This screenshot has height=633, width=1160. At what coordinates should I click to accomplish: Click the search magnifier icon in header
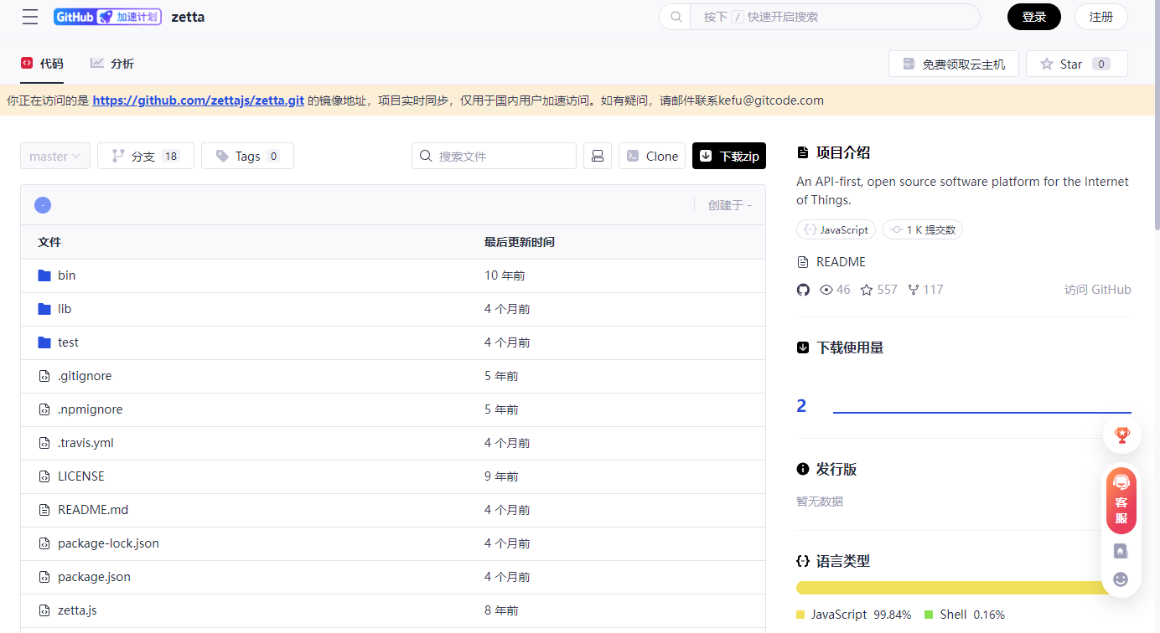click(x=676, y=17)
